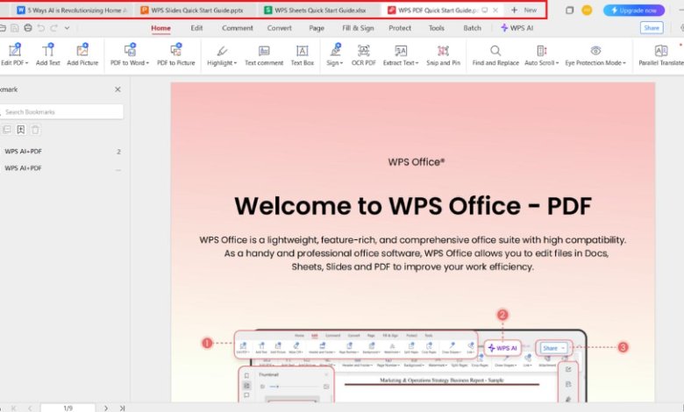Open the Batch ribbon tab
Image resolution: width=684 pixels, height=412 pixels.
point(472,28)
